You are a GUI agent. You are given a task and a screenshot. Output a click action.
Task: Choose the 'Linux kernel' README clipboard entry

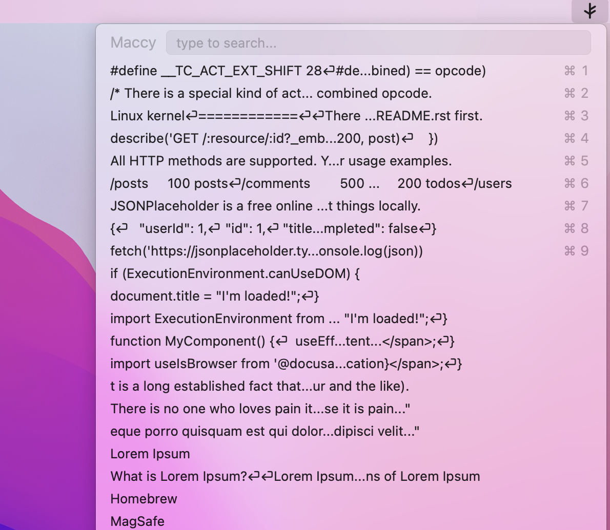tap(351, 116)
